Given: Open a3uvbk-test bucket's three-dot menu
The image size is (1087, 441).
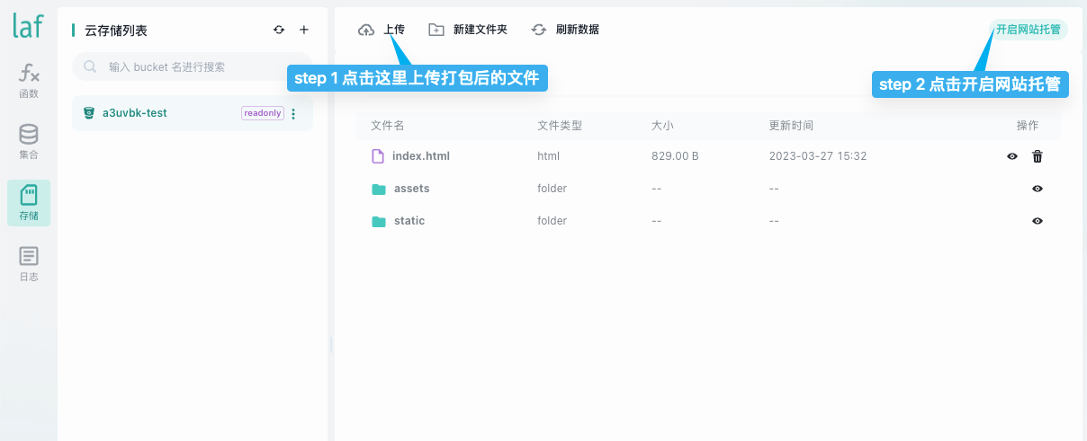Looking at the screenshot, I should [293, 114].
